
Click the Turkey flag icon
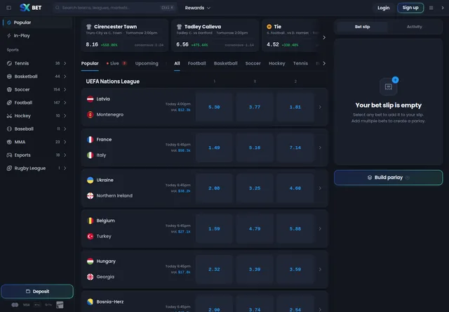(x=91, y=236)
